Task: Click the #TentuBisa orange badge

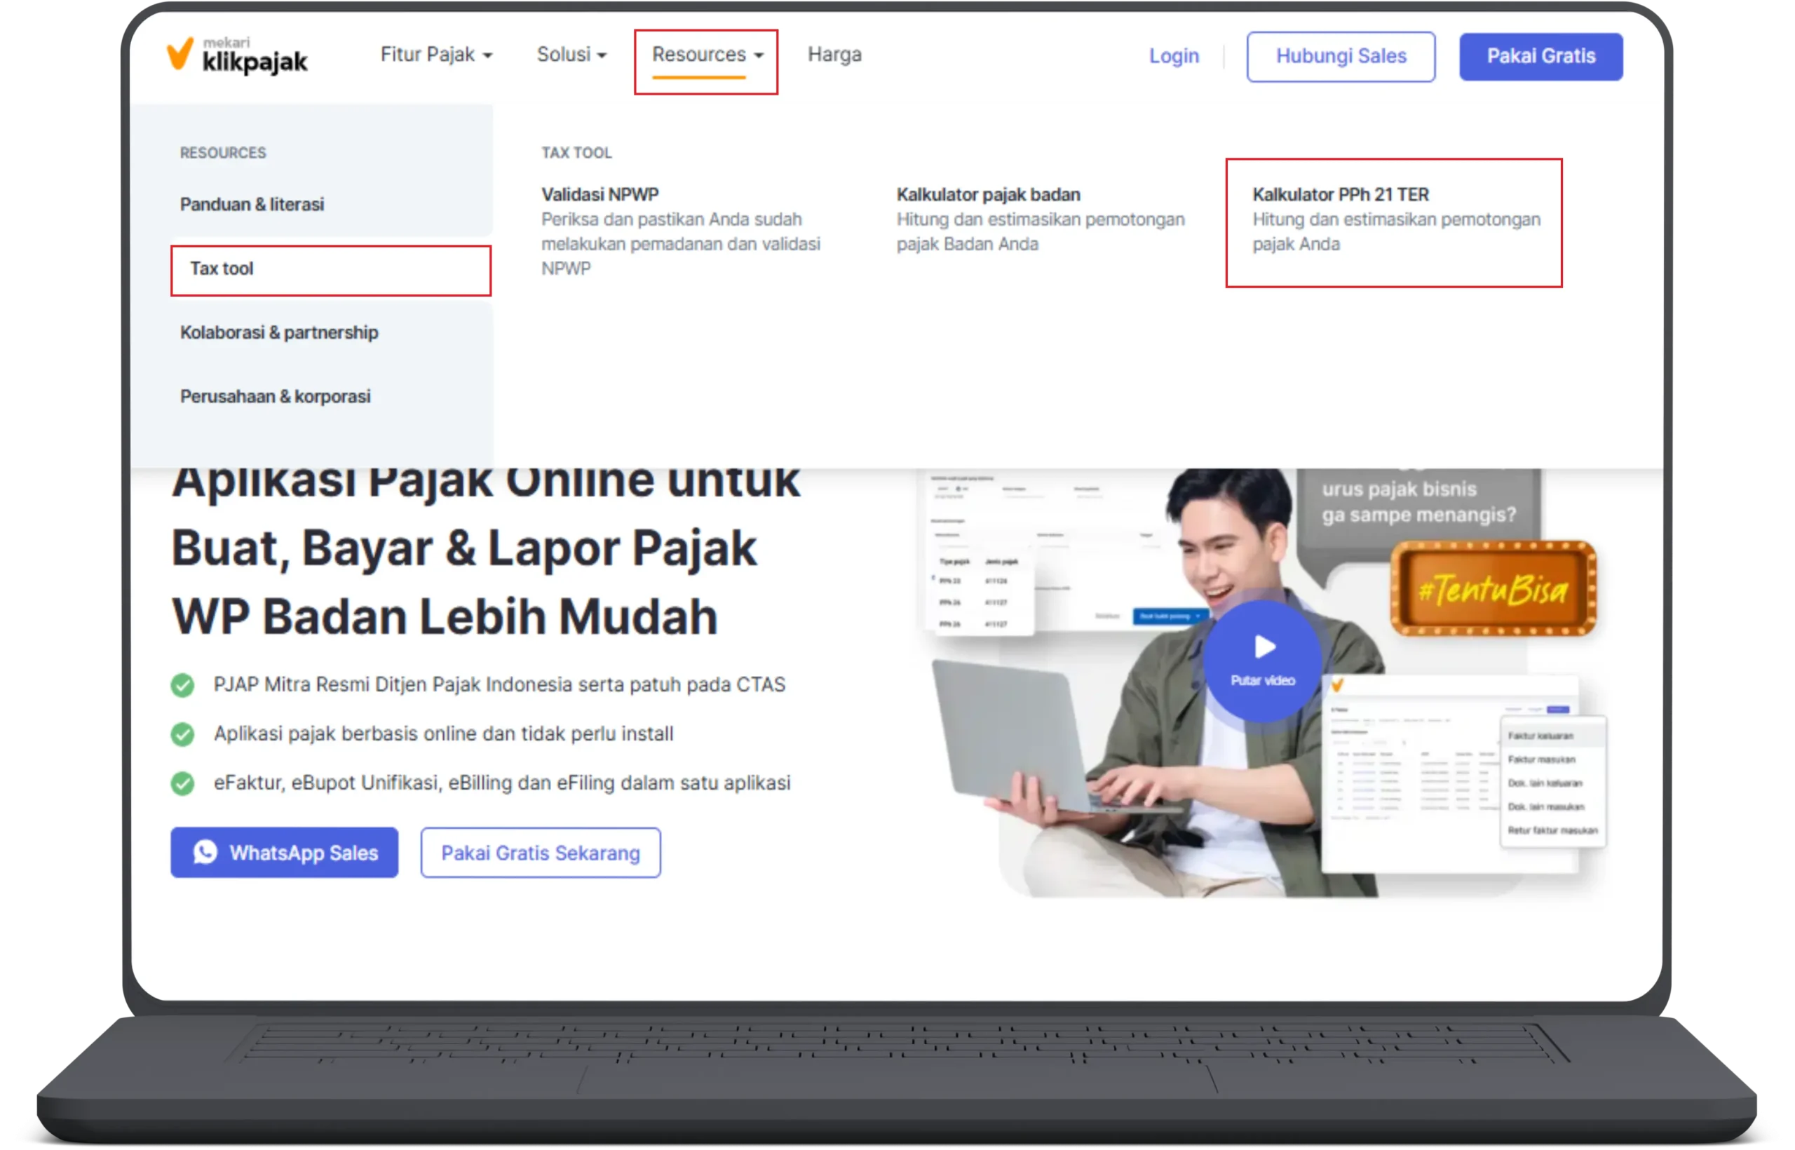Action: coord(1493,590)
